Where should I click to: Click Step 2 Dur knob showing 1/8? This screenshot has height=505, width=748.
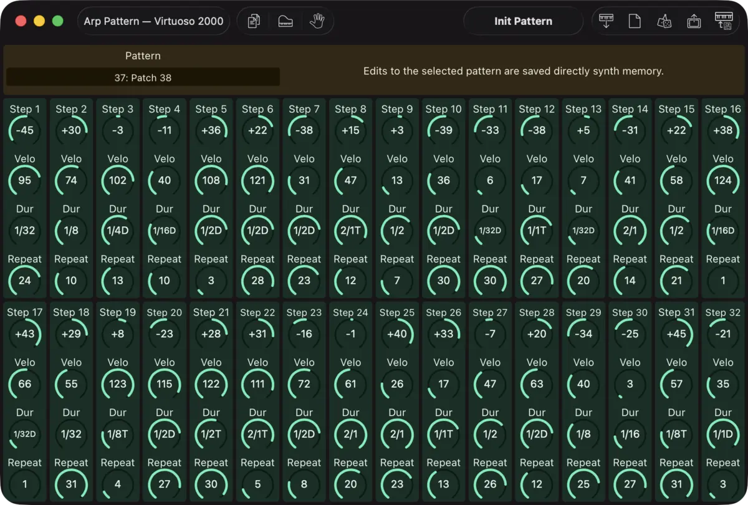point(71,231)
